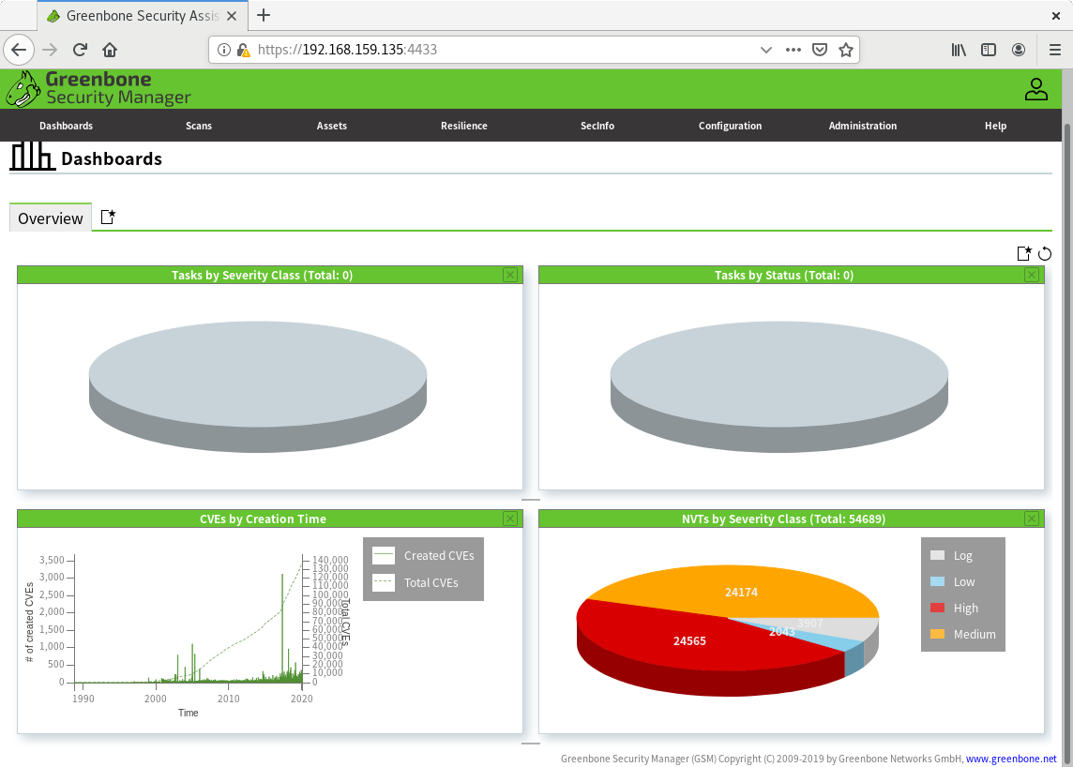Open the user account menu in Greenbone header
This screenshot has height=767, width=1073.
[1036, 89]
